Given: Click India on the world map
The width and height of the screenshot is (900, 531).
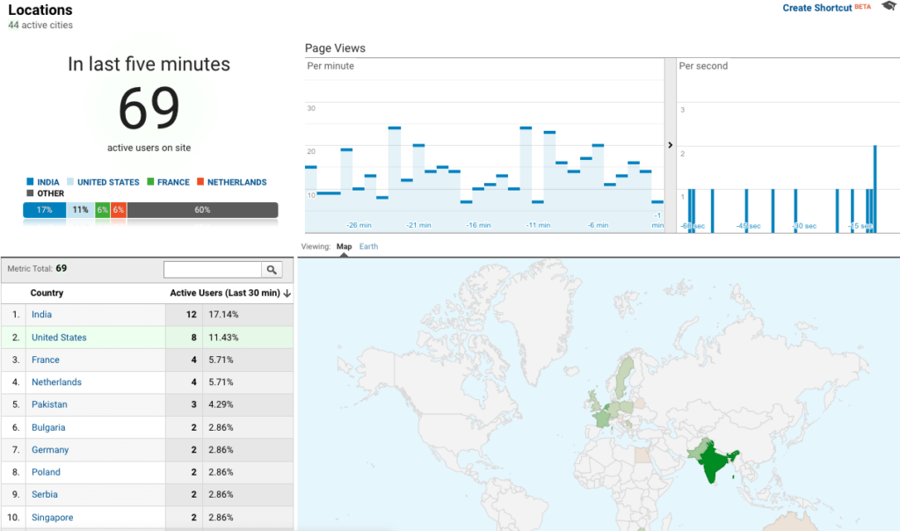Looking at the screenshot, I should coord(713,462).
